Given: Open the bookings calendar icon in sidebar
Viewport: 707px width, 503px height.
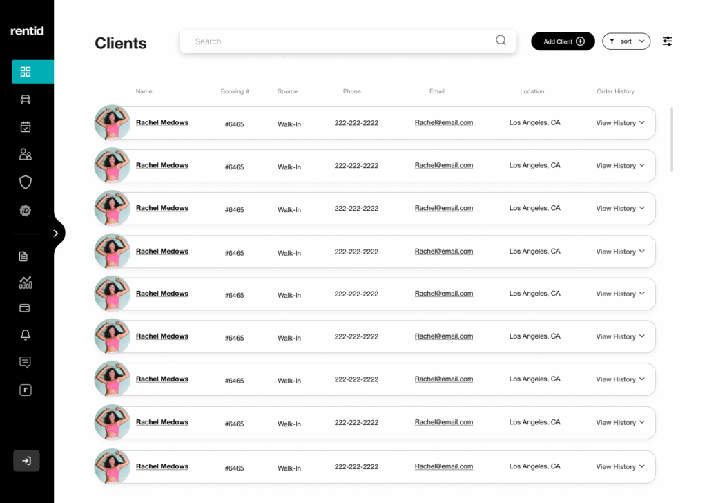Looking at the screenshot, I should tap(26, 127).
